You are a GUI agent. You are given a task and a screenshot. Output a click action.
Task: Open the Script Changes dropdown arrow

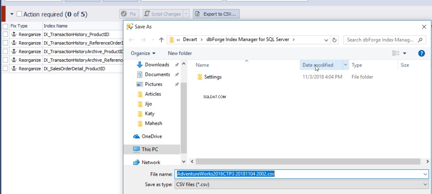(x=186, y=14)
